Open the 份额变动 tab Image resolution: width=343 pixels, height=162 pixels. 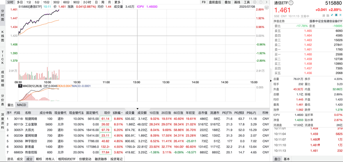(x=85, y=159)
